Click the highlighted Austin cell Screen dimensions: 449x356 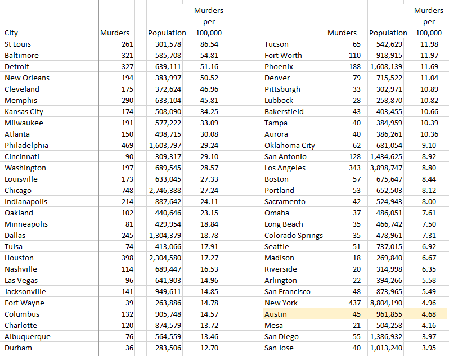(276, 314)
